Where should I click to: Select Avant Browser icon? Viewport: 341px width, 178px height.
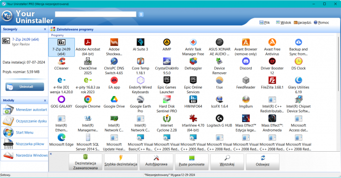tap(246, 42)
